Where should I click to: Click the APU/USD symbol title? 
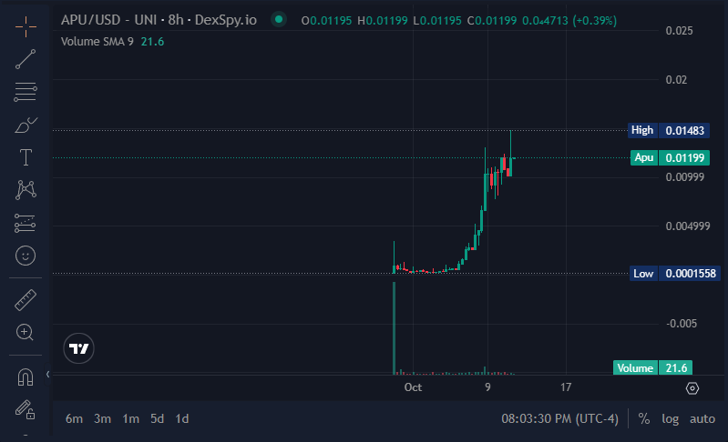tap(159, 20)
